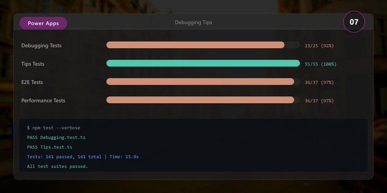
Task: Click the PASS Tips.test.ts line
Action: [x=50, y=147]
